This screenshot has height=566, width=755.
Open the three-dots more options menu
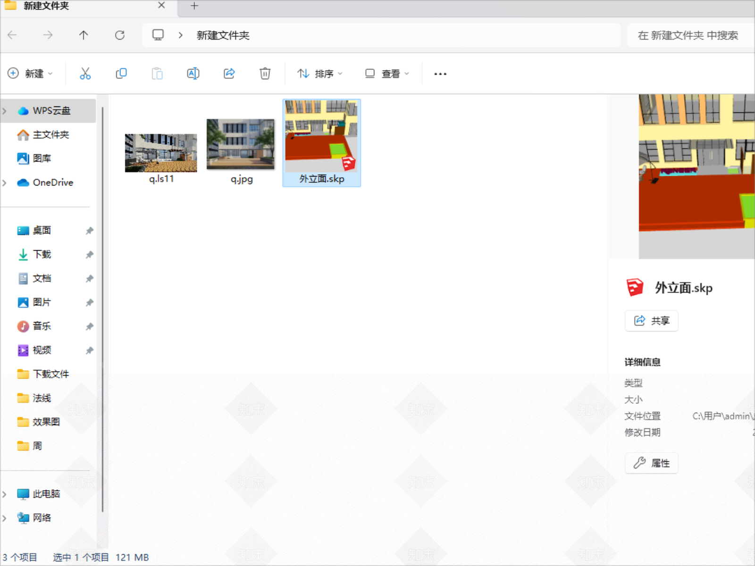pos(440,74)
